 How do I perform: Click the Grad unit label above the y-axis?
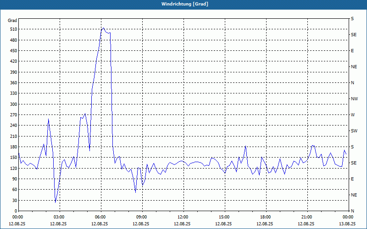12,21
